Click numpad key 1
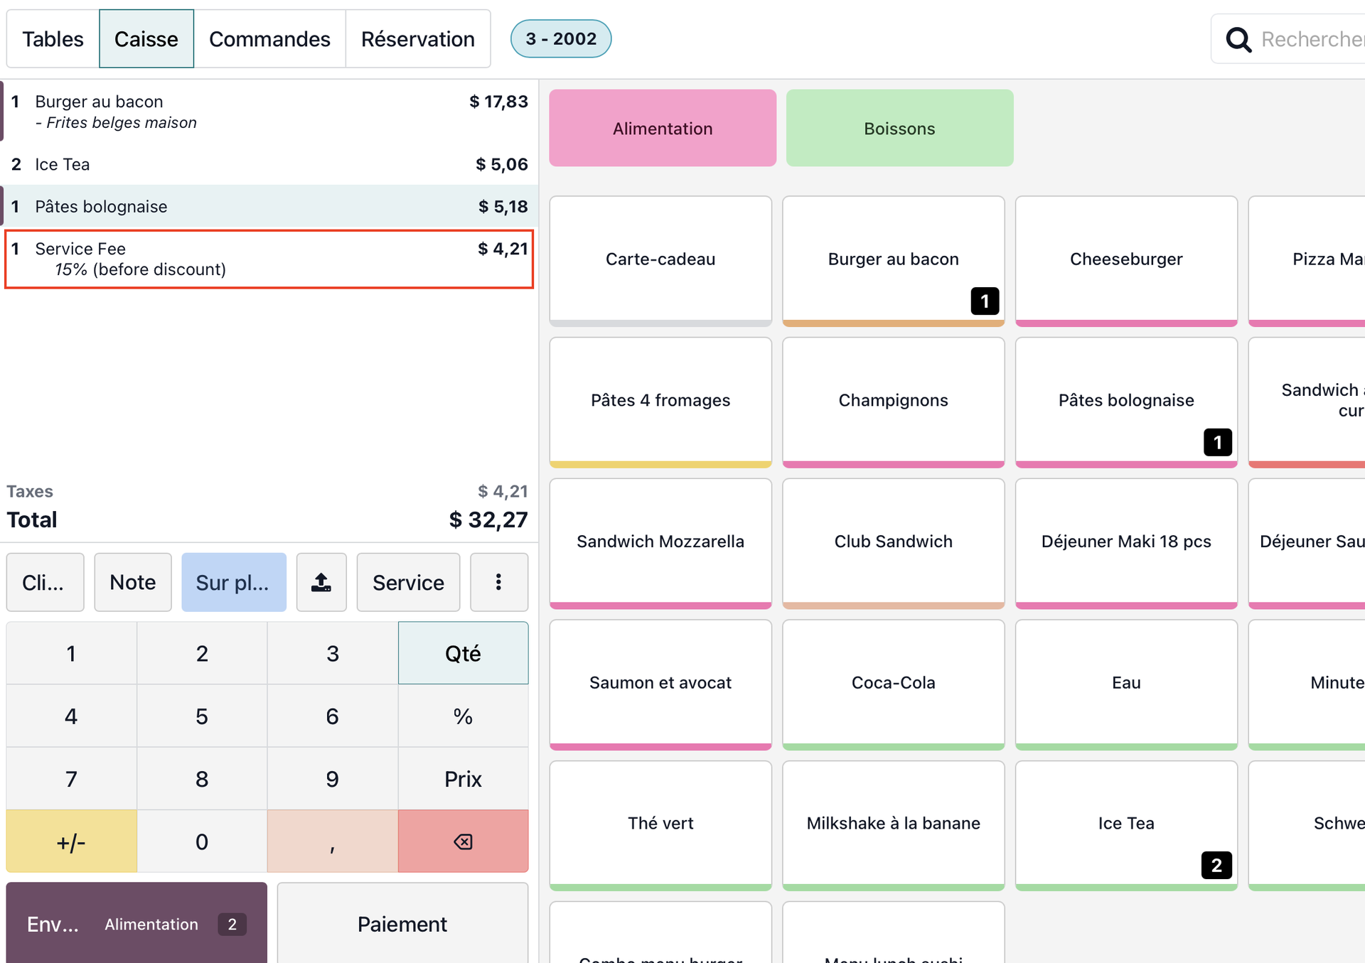The height and width of the screenshot is (963, 1365). 71,653
